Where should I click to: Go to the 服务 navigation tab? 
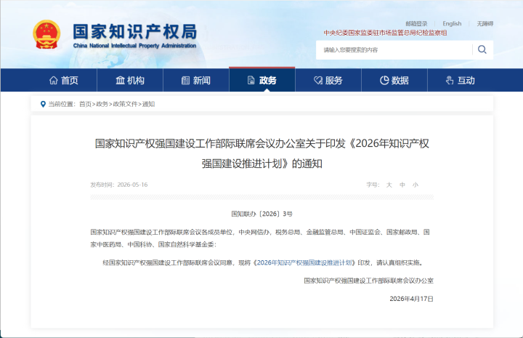click(x=328, y=80)
